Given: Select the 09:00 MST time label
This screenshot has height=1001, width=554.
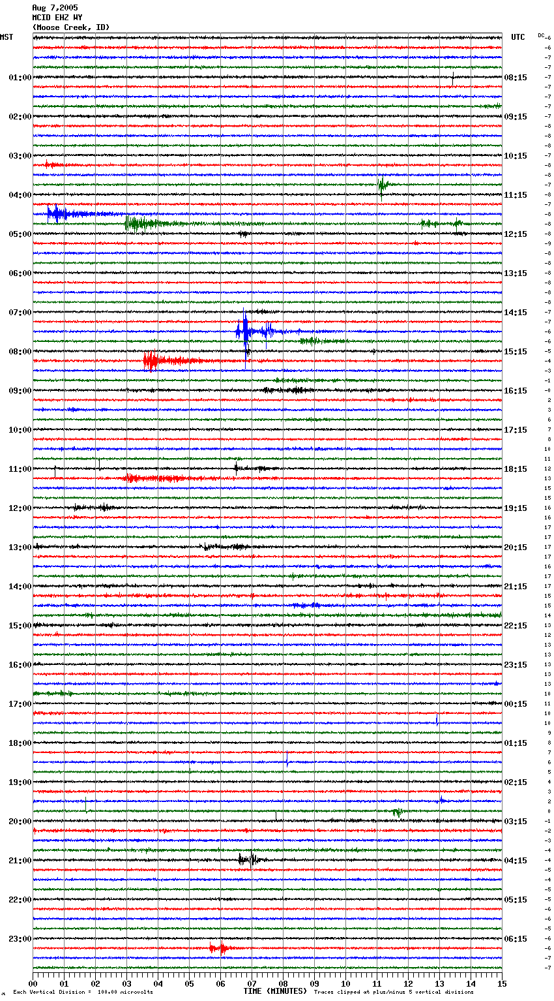Looking at the screenshot, I should click(20, 391).
